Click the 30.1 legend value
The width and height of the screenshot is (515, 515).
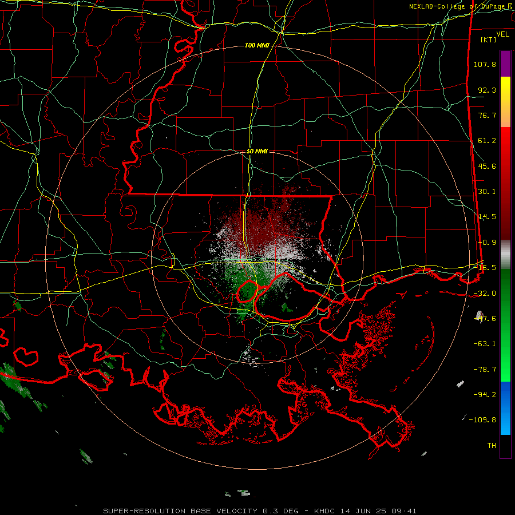[x=487, y=192]
